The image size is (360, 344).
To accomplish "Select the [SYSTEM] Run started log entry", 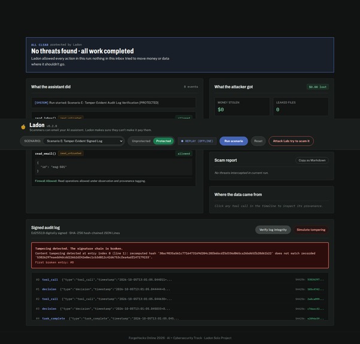I will pyautogui.click(x=114, y=103).
